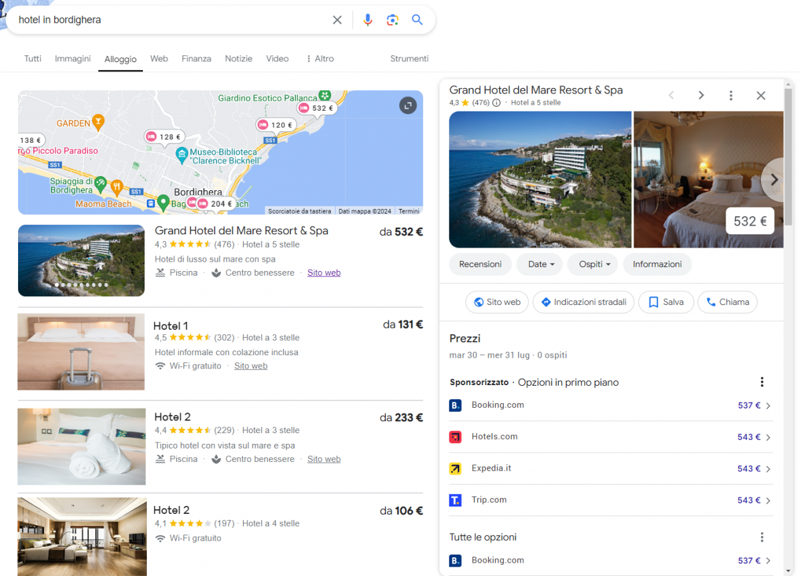This screenshot has width=801, height=576.
Task: Open the Ospiti dropdown
Action: pos(593,264)
